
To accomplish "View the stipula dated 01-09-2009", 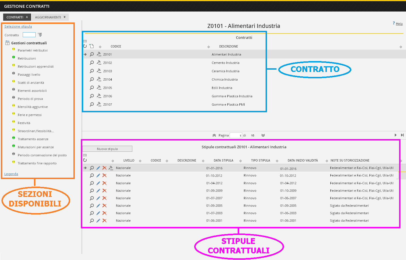I will coord(92,191).
